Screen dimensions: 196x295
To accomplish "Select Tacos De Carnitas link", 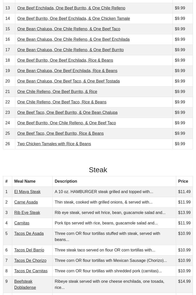I will 31,271.
